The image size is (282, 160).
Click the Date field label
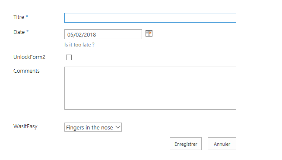pos(19,32)
